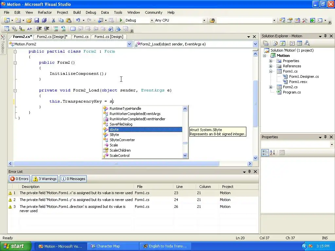This screenshot has width=335, height=251.
Task: Switch to the Form2.cs [Design]* tab
Action: tap(52, 37)
